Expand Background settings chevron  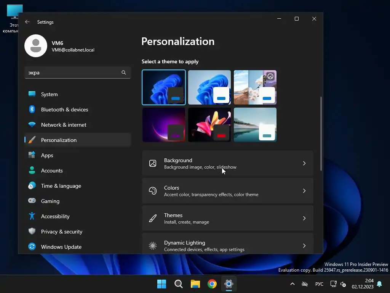pos(304,163)
